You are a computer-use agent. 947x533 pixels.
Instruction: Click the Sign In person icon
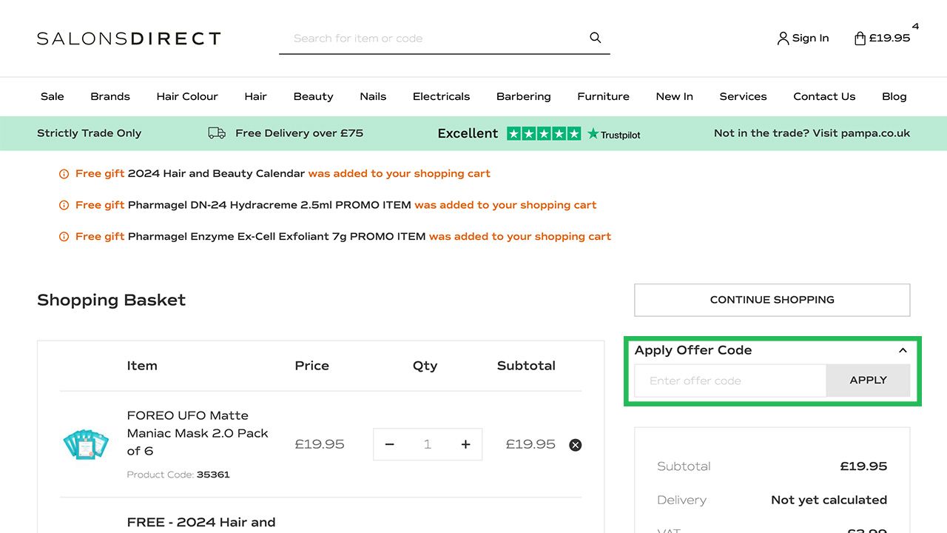(783, 38)
